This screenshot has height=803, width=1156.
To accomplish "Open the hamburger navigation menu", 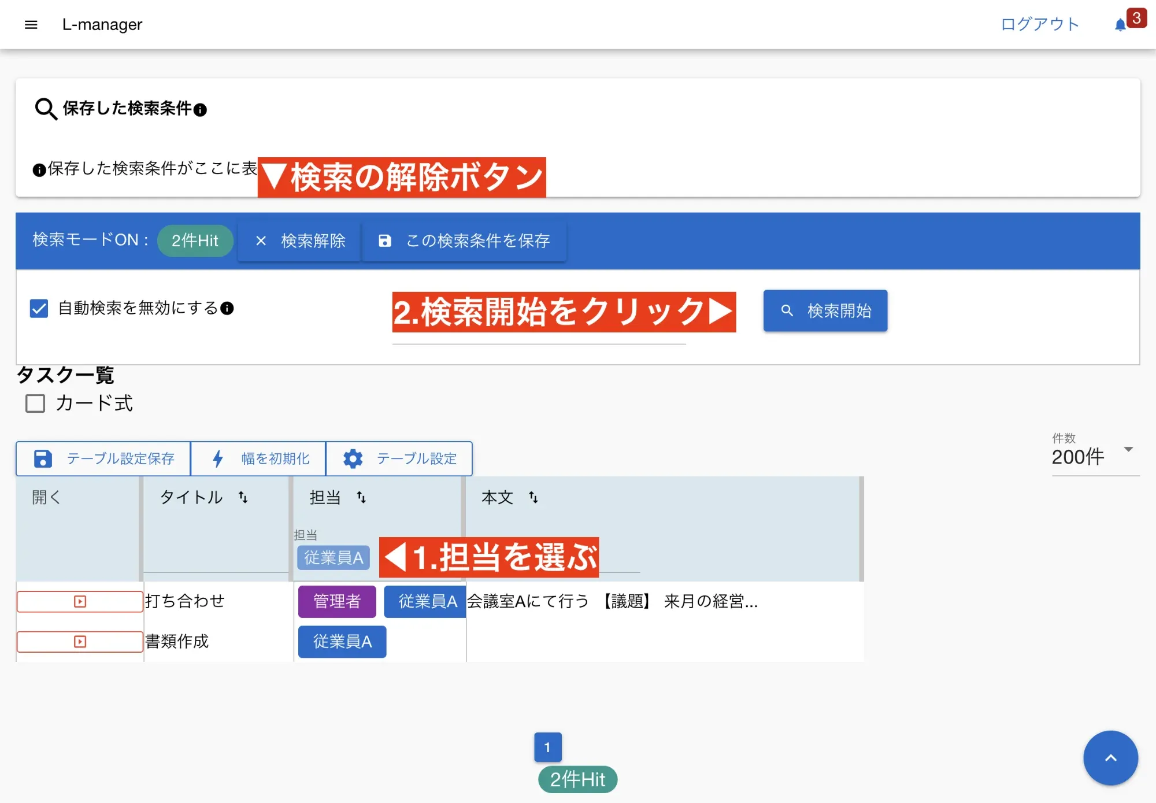I will pos(31,25).
